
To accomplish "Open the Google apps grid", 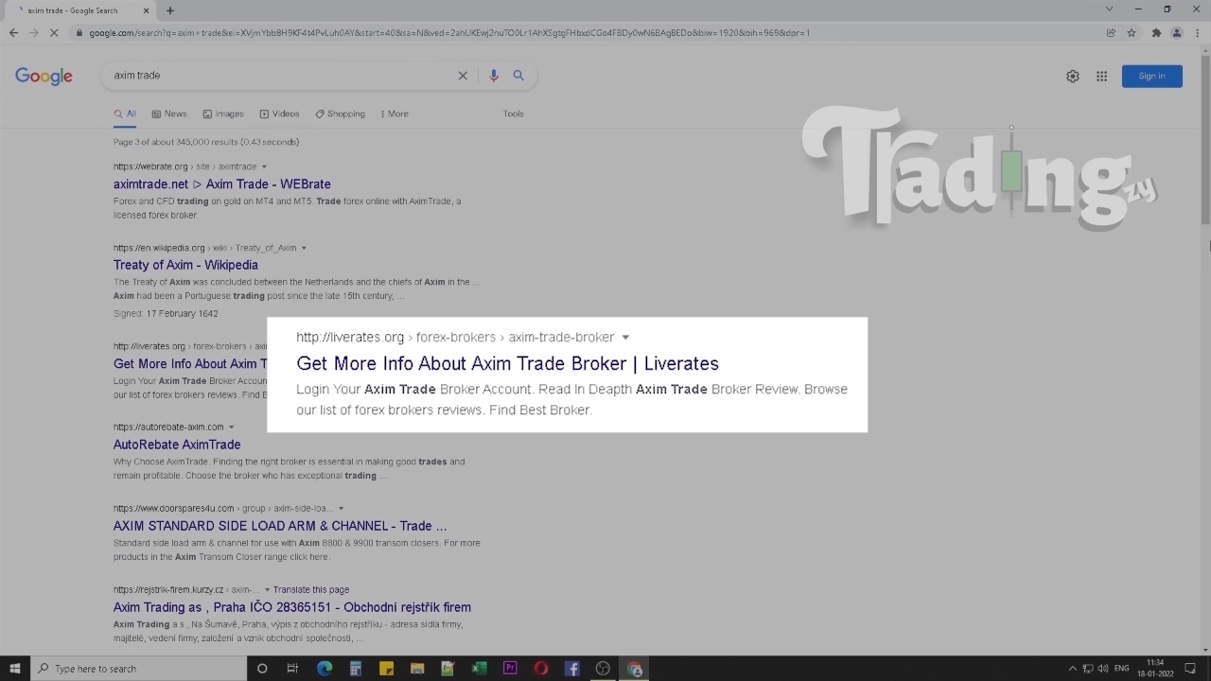I will (x=1101, y=77).
